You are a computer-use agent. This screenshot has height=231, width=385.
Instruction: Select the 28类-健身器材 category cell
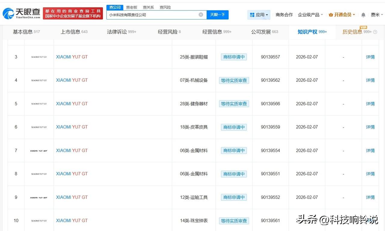tap(194, 104)
